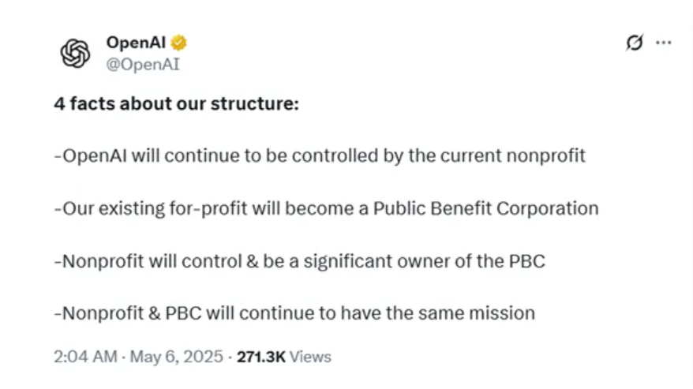The width and height of the screenshot is (693, 389).
Task: Click the OpenAI profile avatar logo
Action: (75, 54)
